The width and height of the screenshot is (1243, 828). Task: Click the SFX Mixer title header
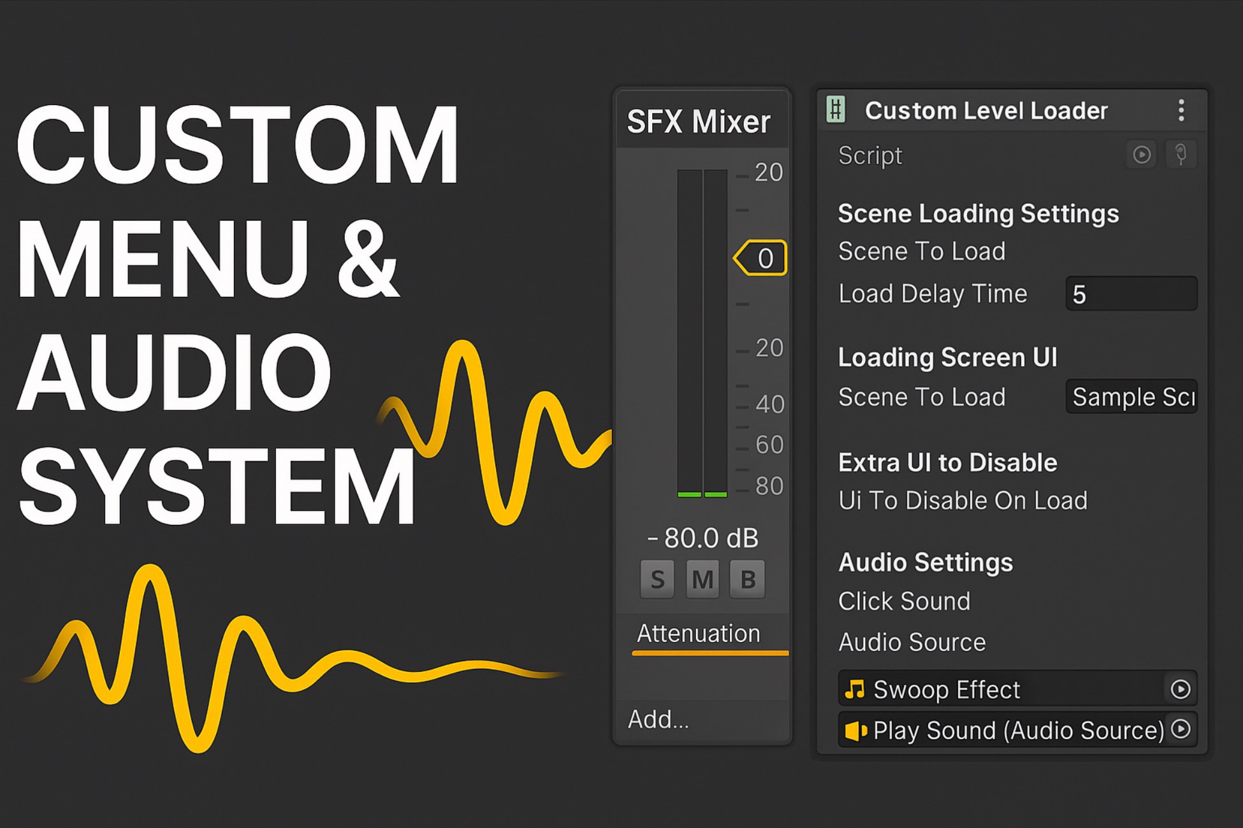coord(699,121)
